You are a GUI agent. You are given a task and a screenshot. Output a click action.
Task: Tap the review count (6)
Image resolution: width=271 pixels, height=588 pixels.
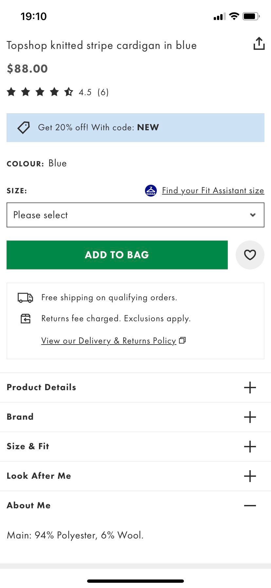103,92
